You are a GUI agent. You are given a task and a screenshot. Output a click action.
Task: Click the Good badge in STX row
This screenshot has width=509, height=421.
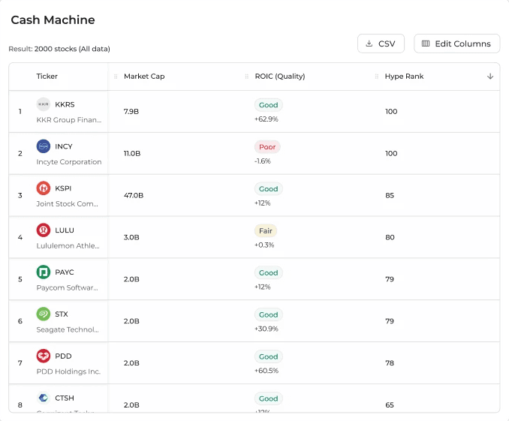click(269, 314)
